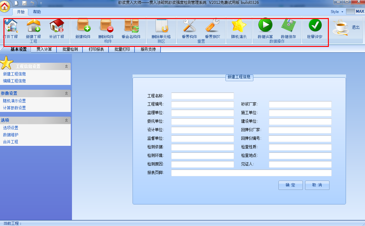Collapse 选项 panel

66,120
